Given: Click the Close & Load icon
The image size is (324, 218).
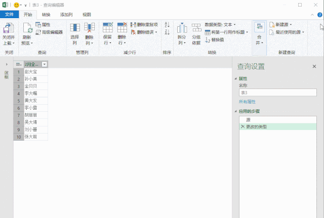Looking at the screenshot, I should pos(9,28).
